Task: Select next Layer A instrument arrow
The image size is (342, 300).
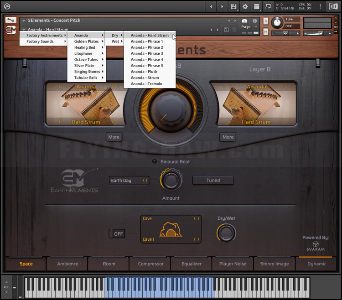Action: (x=113, y=87)
